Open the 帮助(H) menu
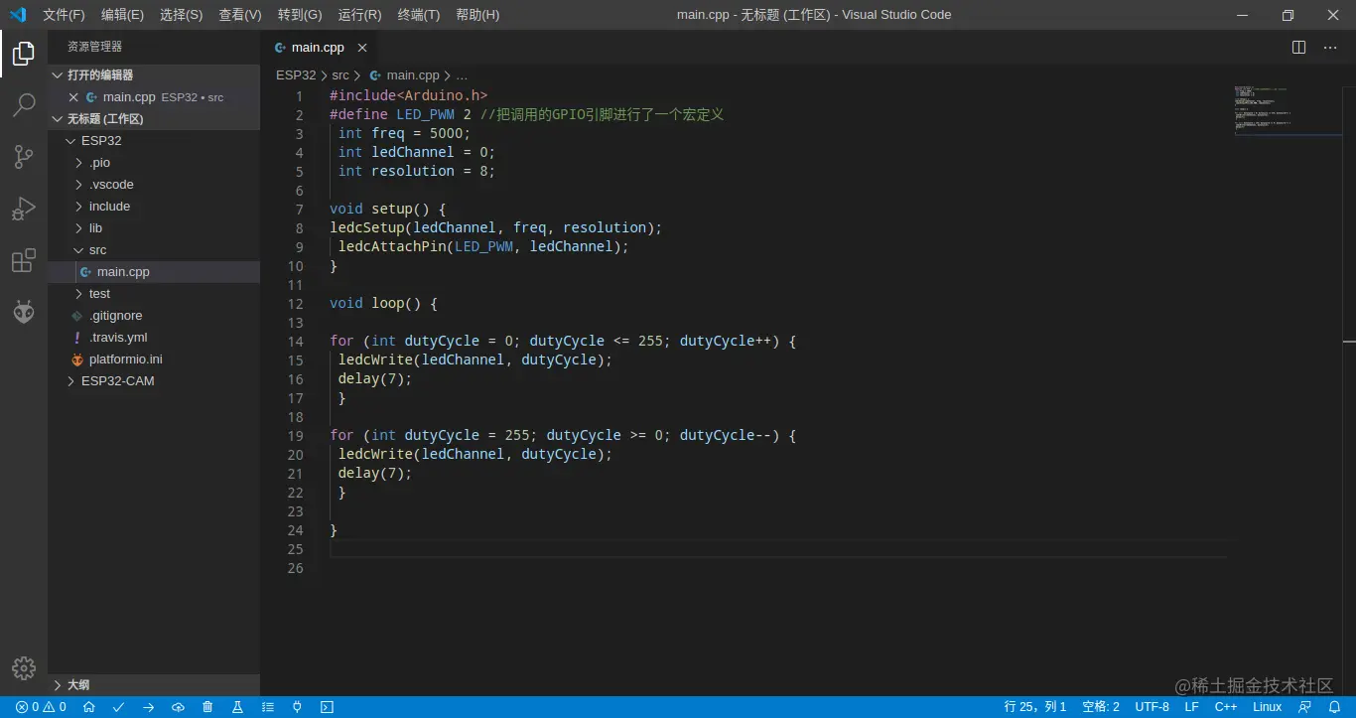The height and width of the screenshot is (718, 1356). click(x=477, y=15)
